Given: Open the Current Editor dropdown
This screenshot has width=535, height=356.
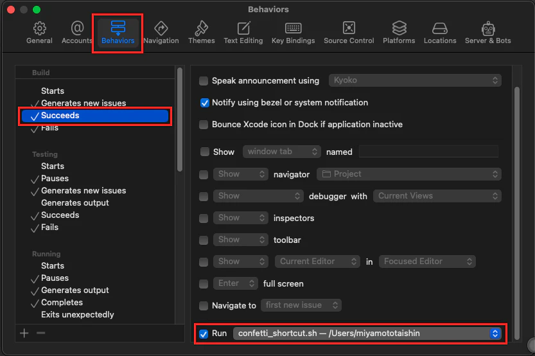Looking at the screenshot, I should point(317,262).
